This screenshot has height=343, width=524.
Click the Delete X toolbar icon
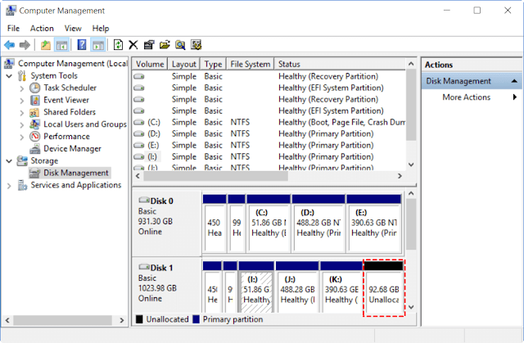click(133, 45)
